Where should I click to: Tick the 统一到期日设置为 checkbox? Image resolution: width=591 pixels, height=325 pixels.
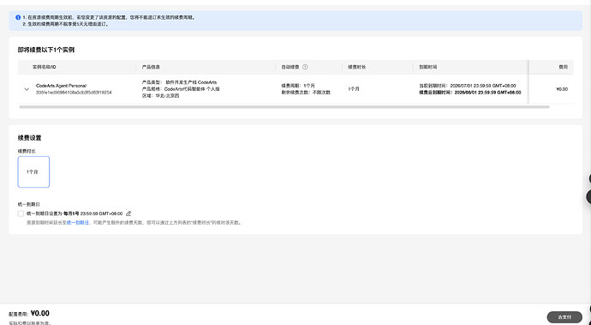tap(21, 214)
